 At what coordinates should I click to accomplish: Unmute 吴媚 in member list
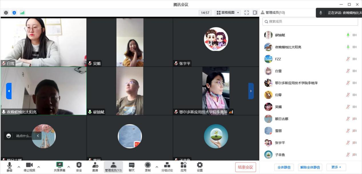pos(348,107)
